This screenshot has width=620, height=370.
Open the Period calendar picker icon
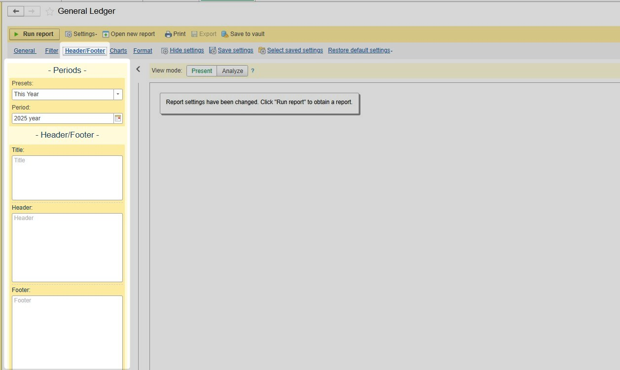pos(118,118)
